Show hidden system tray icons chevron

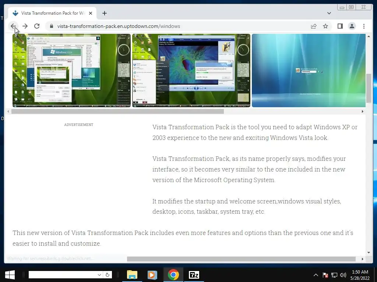(x=316, y=275)
